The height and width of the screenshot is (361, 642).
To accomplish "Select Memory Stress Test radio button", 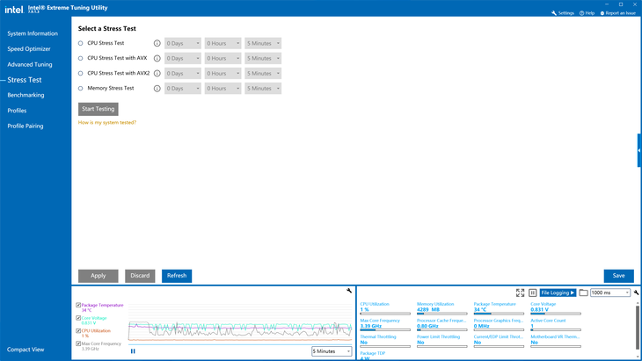I will pos(81,89).
